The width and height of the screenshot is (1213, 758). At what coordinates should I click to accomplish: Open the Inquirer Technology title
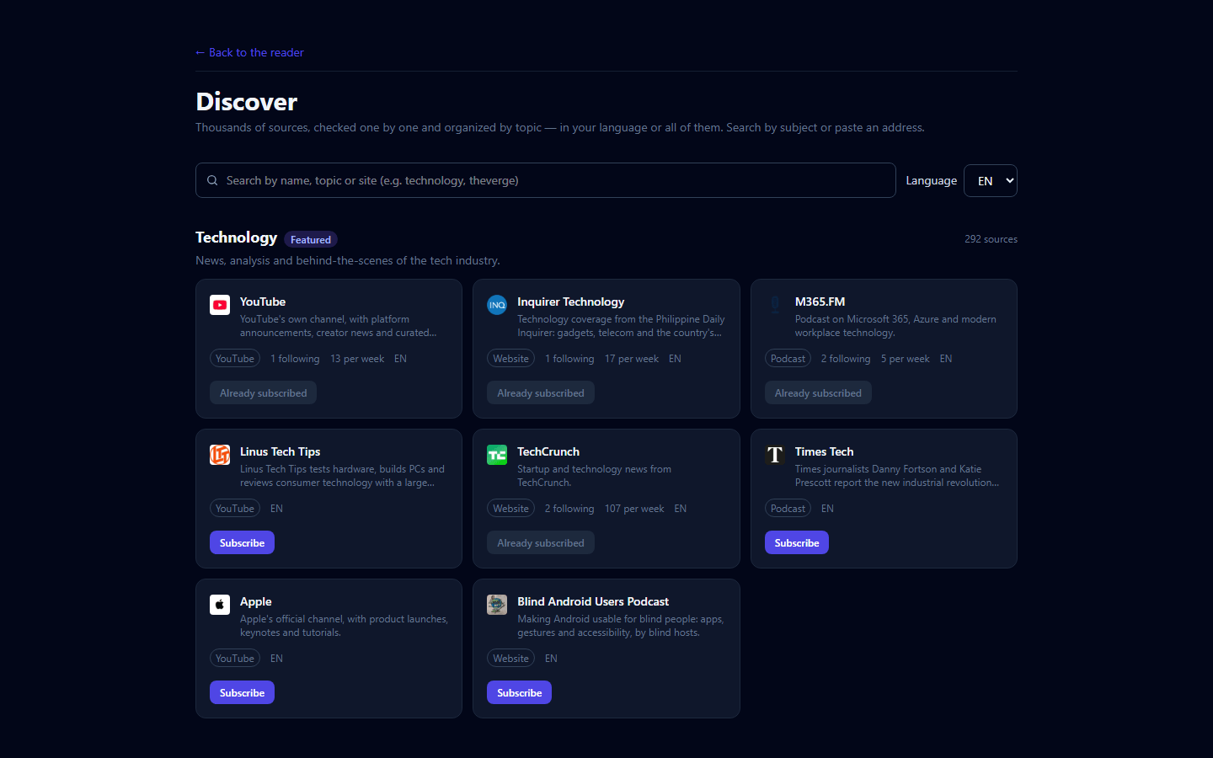(x=571, y=302)
